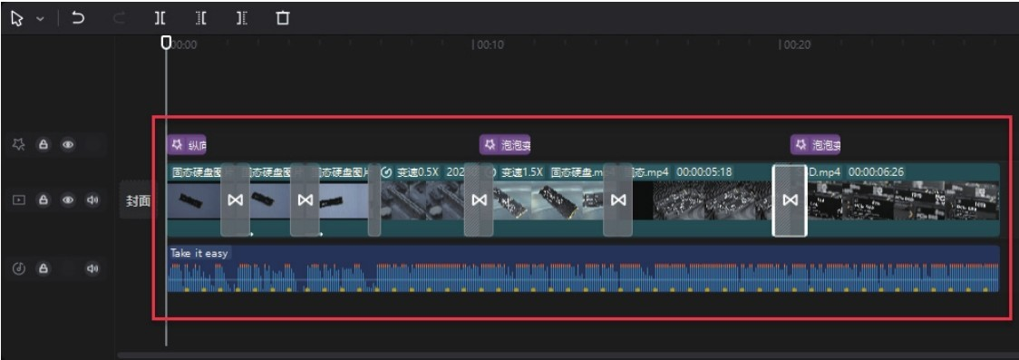Viewport: 1019px width, 360px height.
Task: Lock the audio track
Action: pos(43,268)
